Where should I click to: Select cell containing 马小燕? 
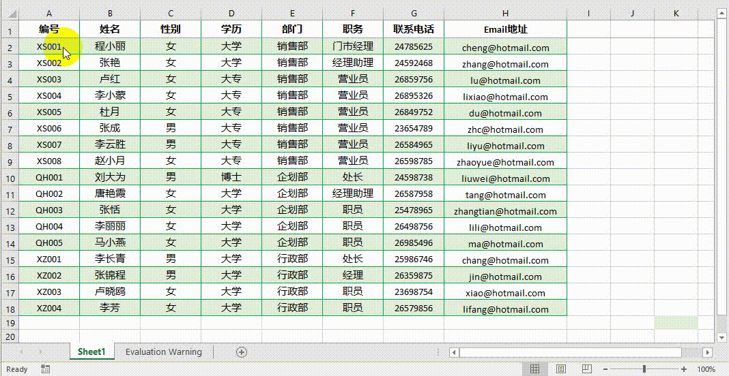(x=110, y=242)
